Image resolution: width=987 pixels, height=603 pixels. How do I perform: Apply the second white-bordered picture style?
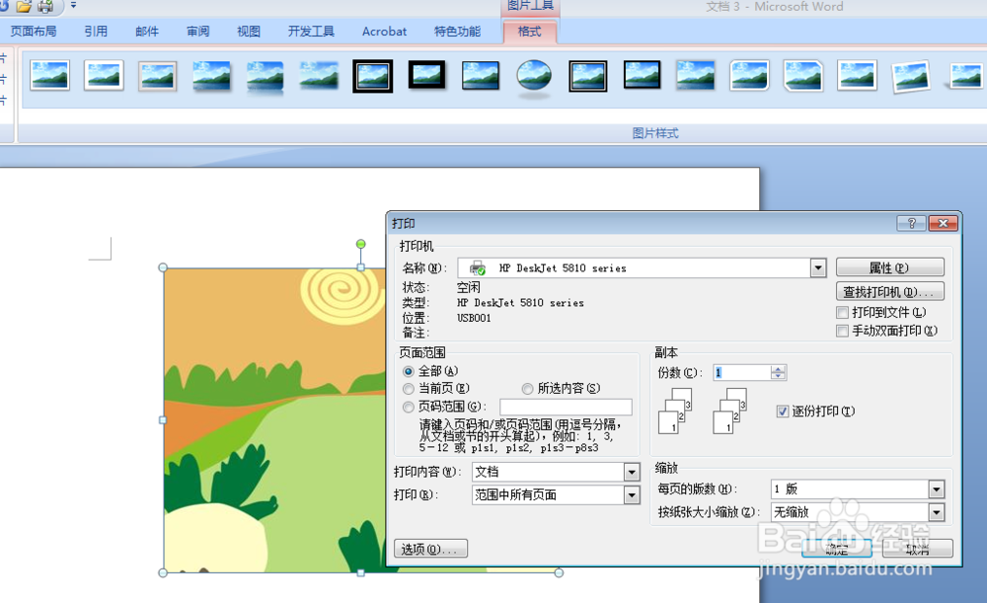click(104, 76)
